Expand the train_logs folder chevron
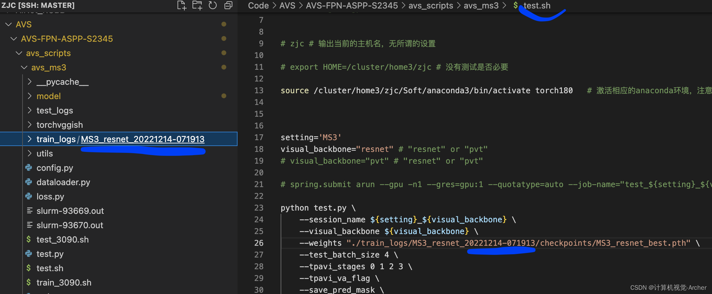Image resolution: width=712 pixels, height=294 pixels. (x=30, y=139)
